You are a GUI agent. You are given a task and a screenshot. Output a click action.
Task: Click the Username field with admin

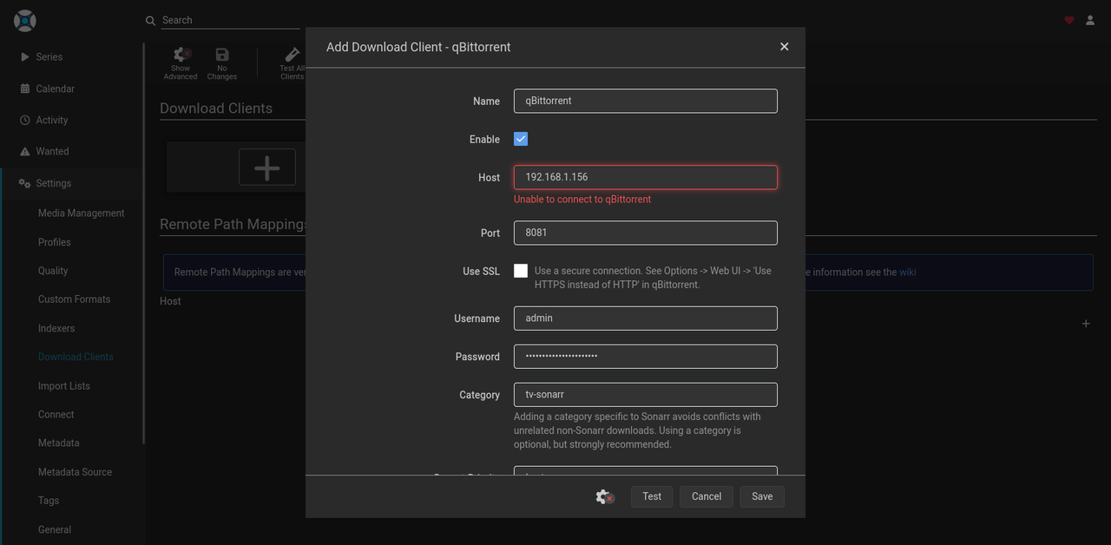click(x=646, y=318)
